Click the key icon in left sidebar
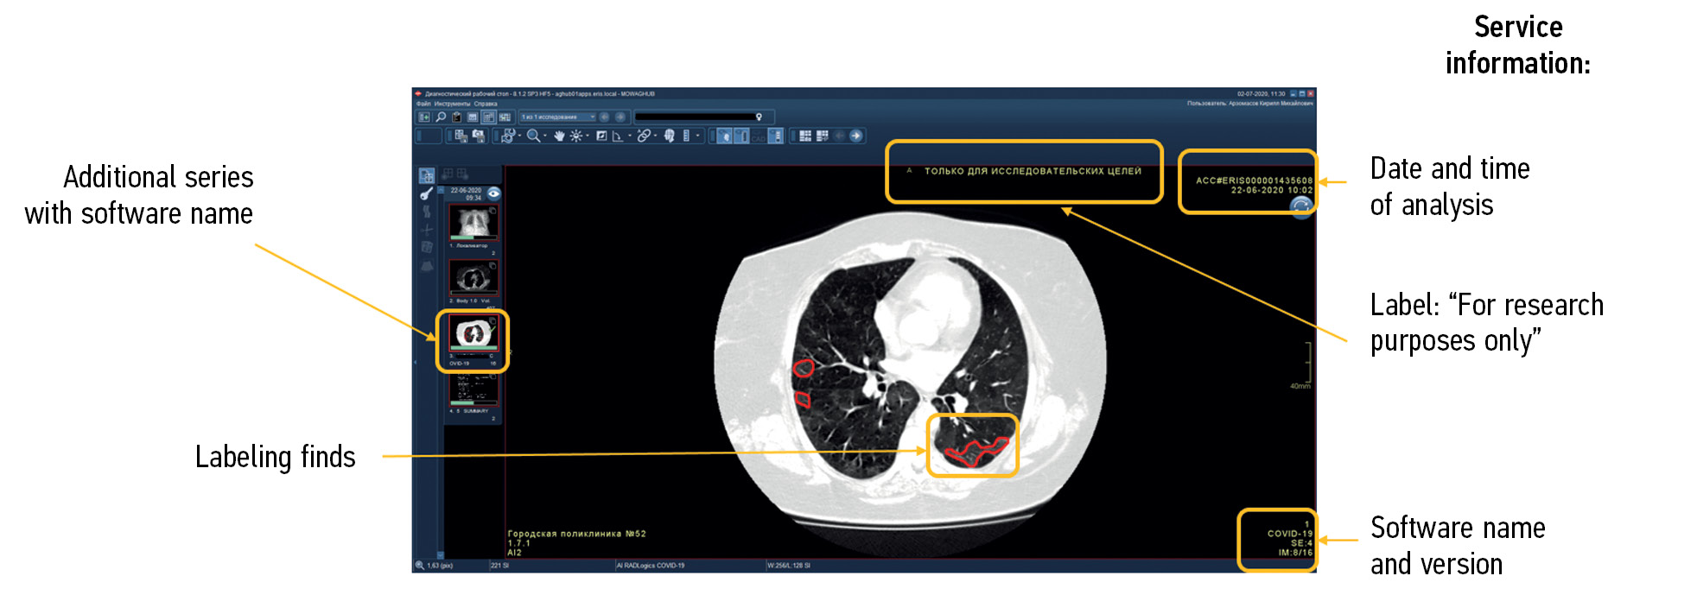The height and width of the screenshot is (595, 1697). tap(426, 194)
